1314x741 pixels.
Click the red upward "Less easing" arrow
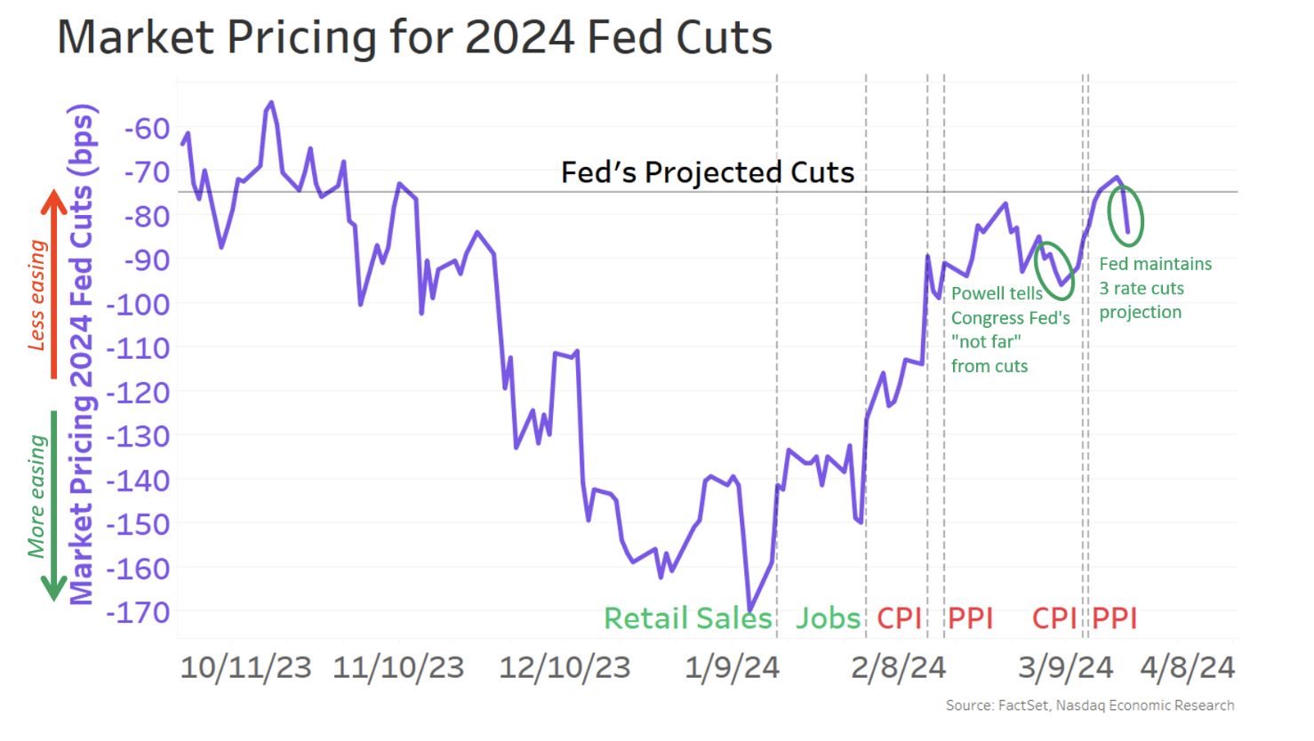point(54,284)
